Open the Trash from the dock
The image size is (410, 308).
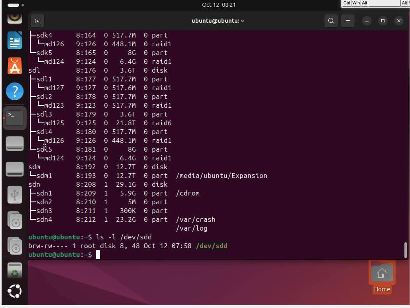[x=15, y=270]
